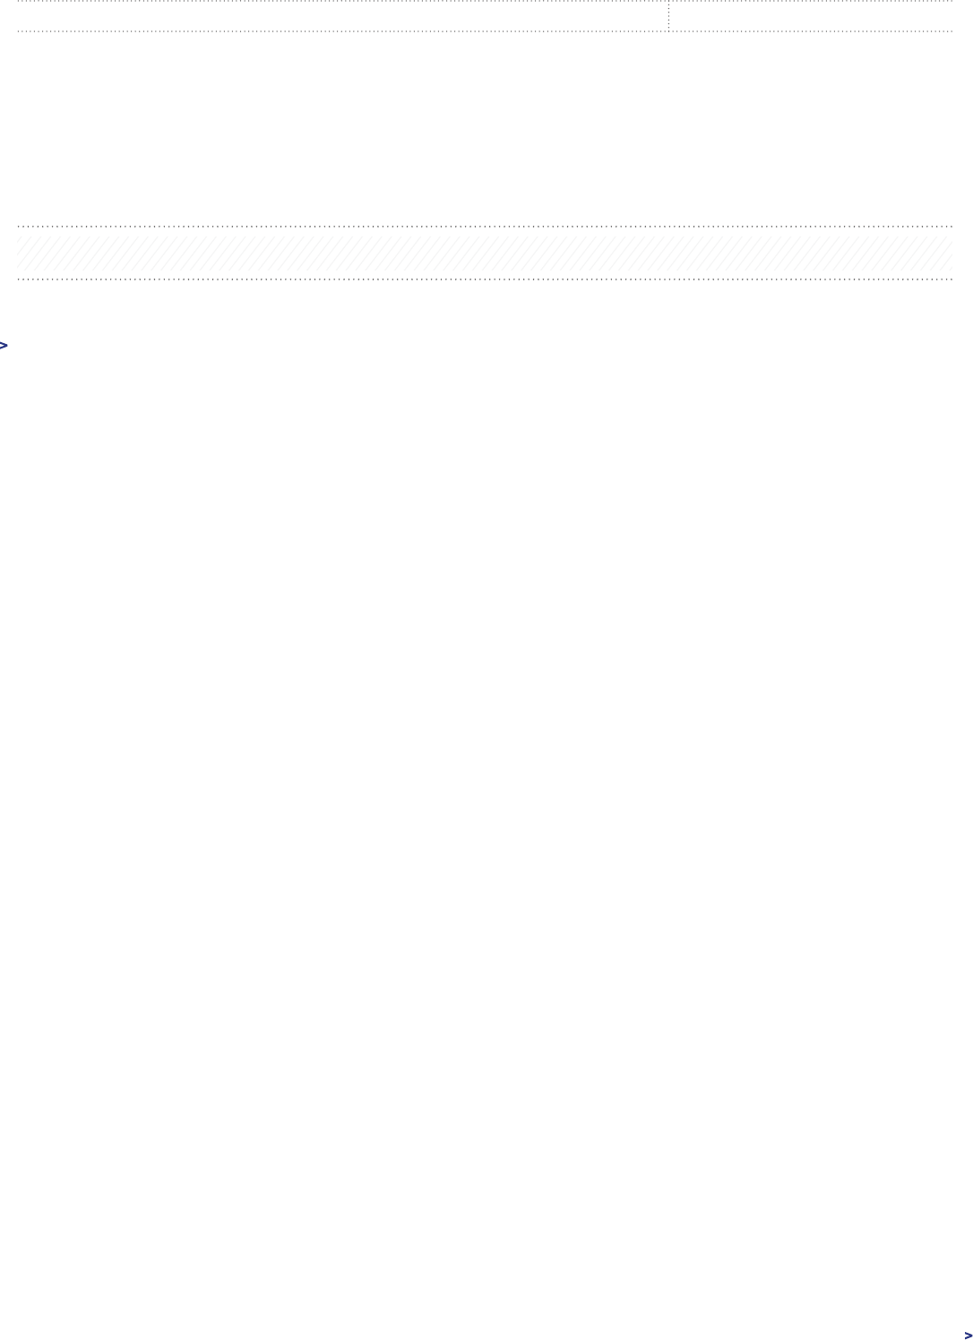973x1340 pixels.
Task: Click the blank area between top row and hatched band
Action: click(x=485, y=129)
